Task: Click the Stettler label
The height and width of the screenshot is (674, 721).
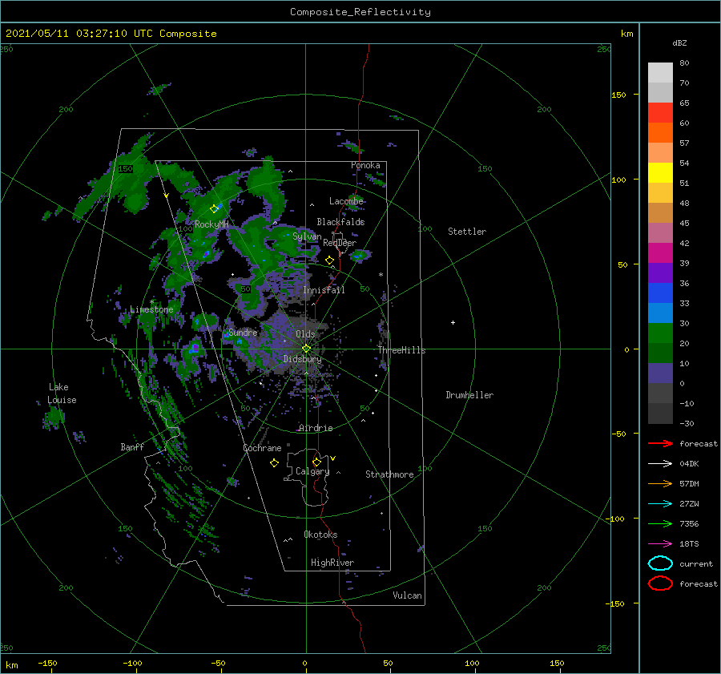Action: pos(467,232)
